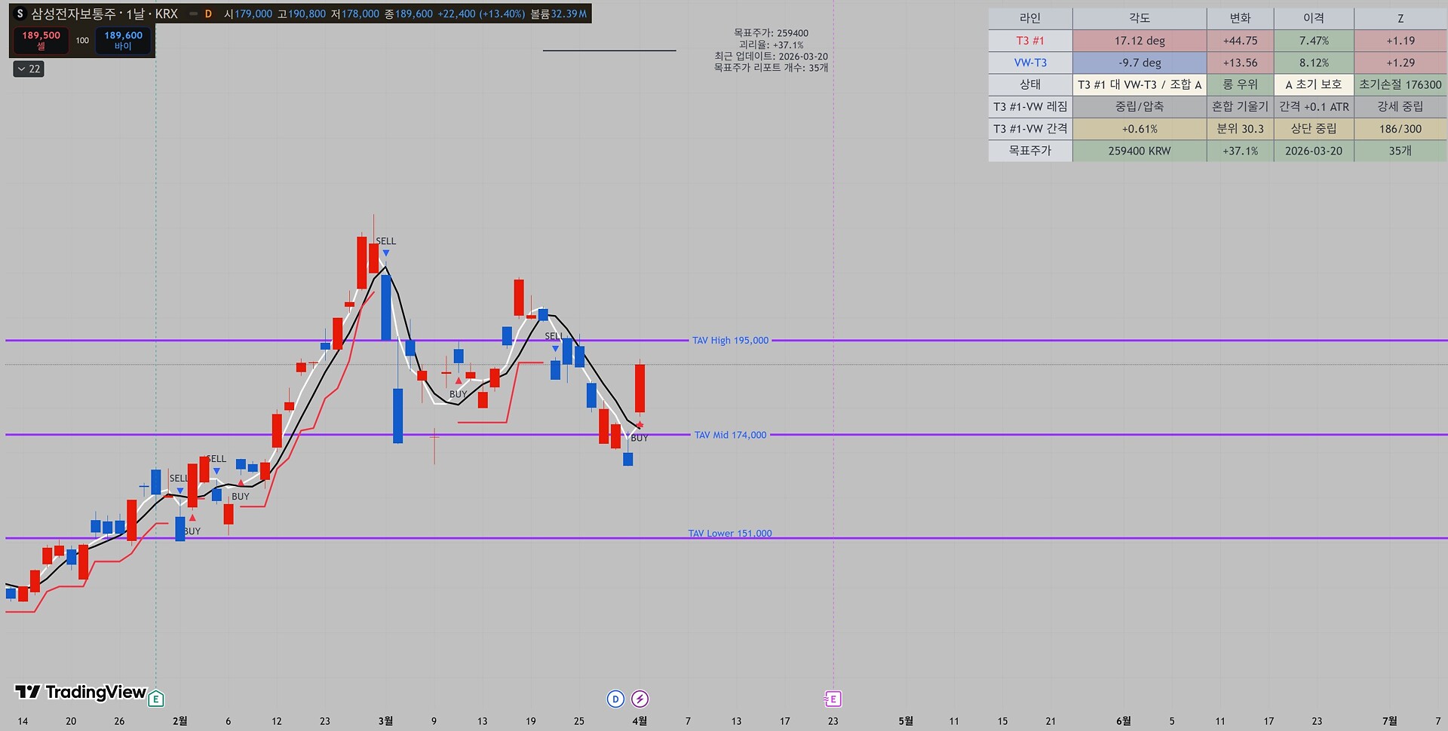Click the 각도 table header

coord(1140,18)
